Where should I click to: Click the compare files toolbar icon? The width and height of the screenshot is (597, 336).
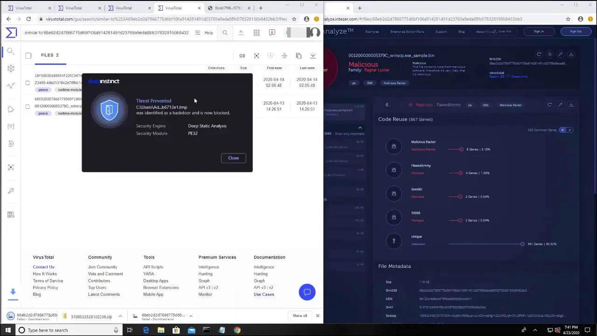click(242, 56)
